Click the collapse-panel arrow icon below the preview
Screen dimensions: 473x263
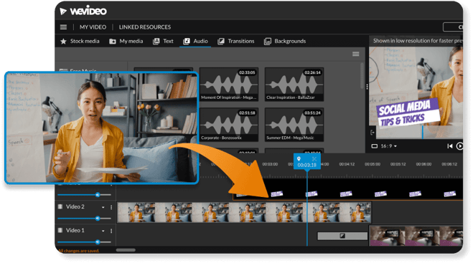373,133
